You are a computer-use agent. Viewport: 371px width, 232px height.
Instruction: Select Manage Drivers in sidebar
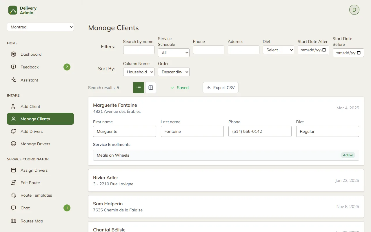click(41, 144)
